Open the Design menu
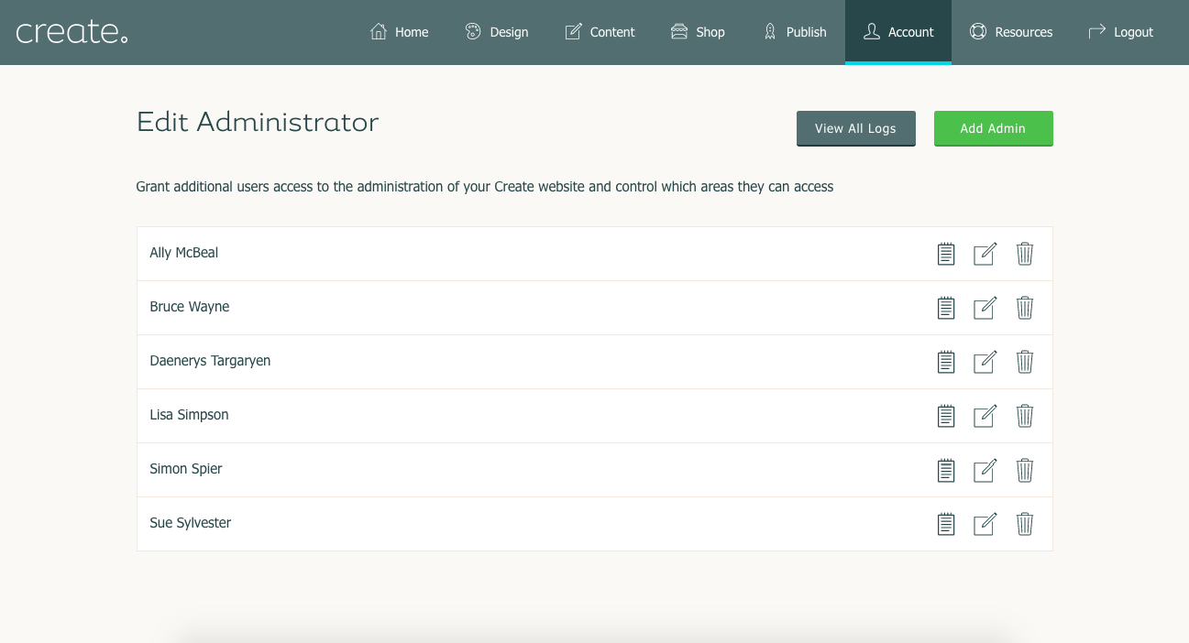 [496, 32]
